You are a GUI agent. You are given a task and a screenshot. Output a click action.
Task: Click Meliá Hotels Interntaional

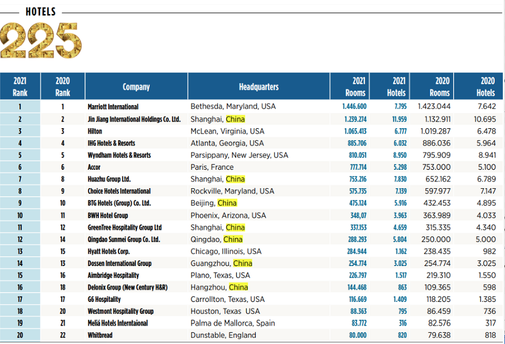[x=118, y=323]
